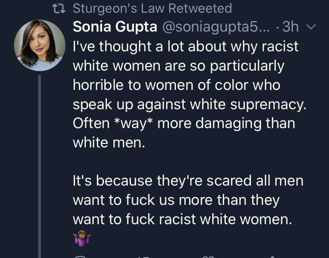This screenshot has width=329, height=258.
Task: Click the retweet icon under the tweet
Action: (x=143, y=256)
